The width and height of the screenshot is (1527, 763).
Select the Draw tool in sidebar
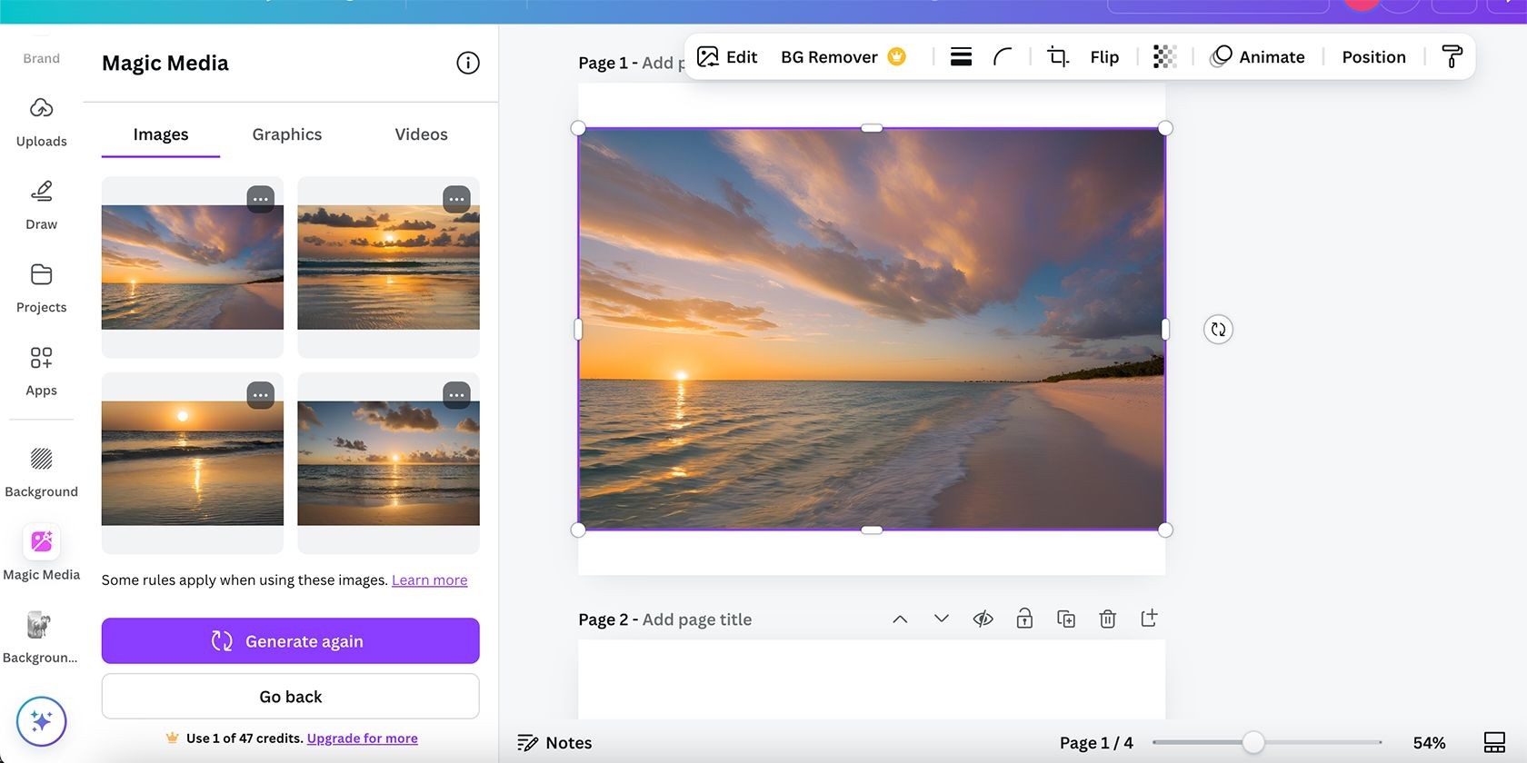(x=41, y=205)
